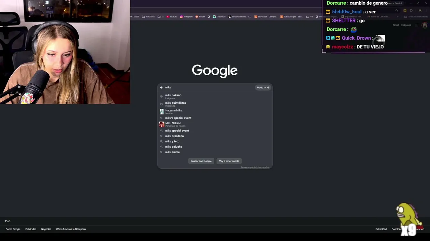This screenshot has height=241, width=430.
Task: Open the IA bookmarks folder
Action: pos(161,17)
